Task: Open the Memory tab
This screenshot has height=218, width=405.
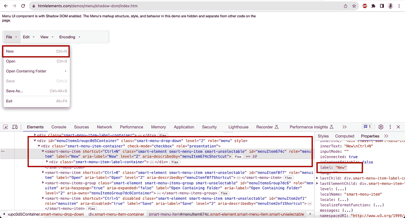Action: click(158, 127)
